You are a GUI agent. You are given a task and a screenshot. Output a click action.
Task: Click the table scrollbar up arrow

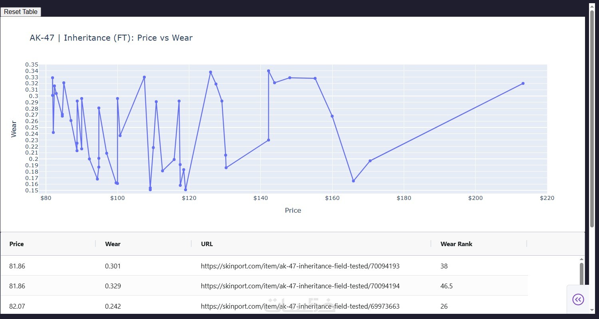point(581,259)
